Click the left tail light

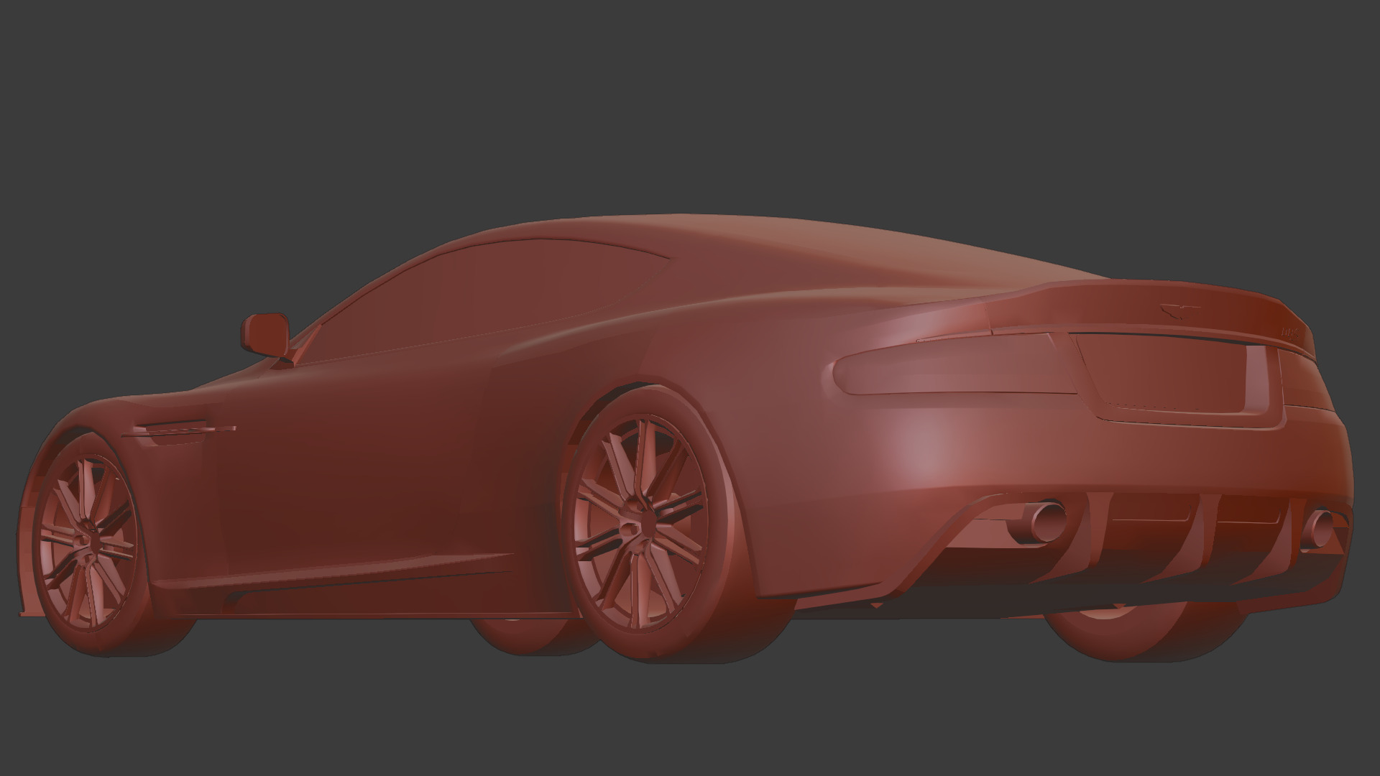956,364
